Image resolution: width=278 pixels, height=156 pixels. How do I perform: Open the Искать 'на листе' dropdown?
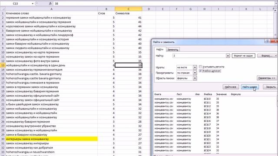[195, 68]
